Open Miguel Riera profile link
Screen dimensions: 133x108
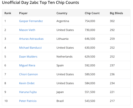[x=27, y=65]
